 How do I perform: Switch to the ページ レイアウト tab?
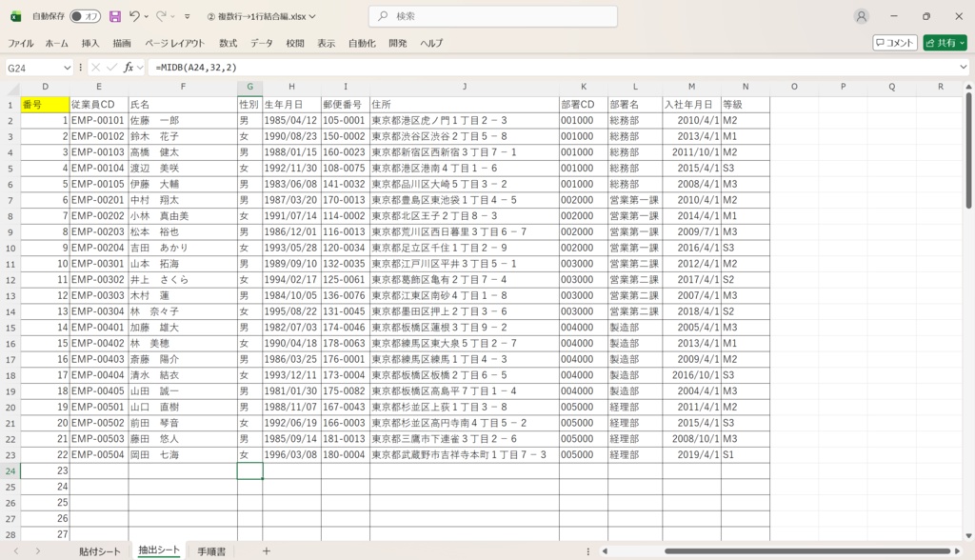point(175,43)
